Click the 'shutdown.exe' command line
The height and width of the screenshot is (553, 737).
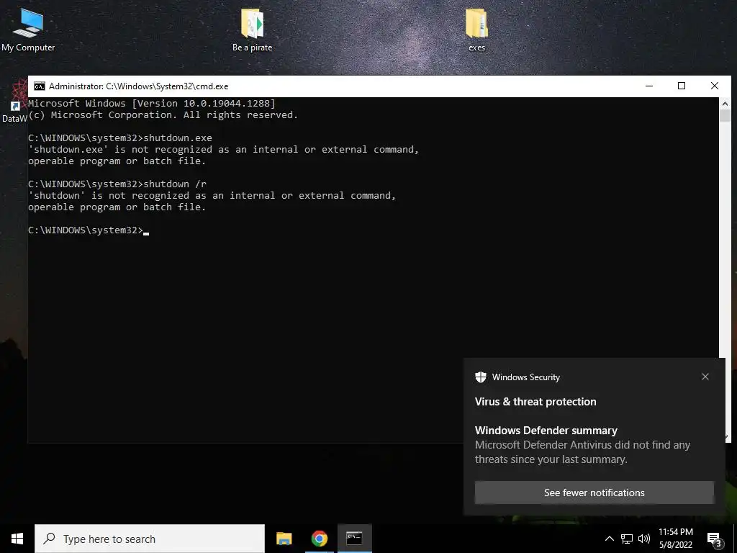click(x=120, y=138)
